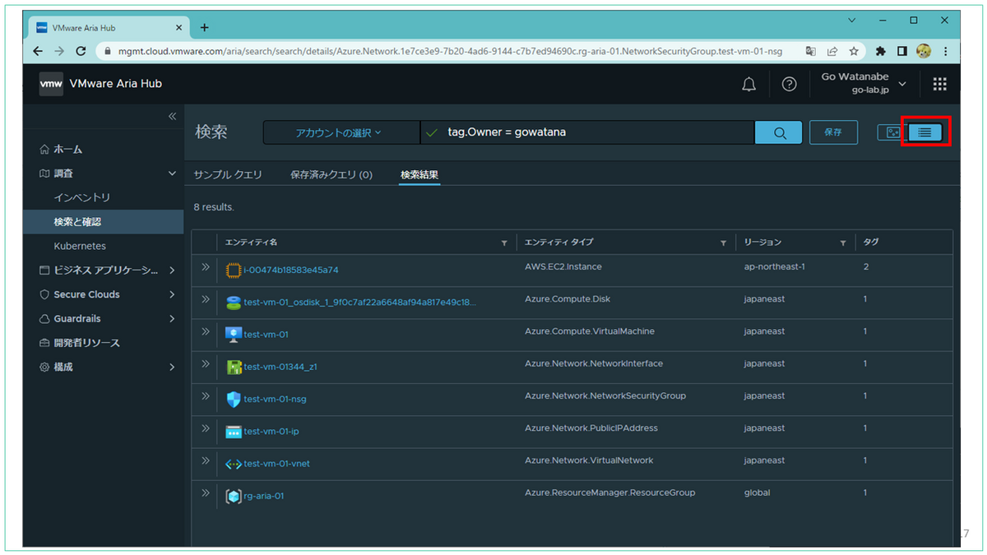Screen dimensions: 987x555
Task: Click the AWS EC2 instance chip icon
Action: 233,270
